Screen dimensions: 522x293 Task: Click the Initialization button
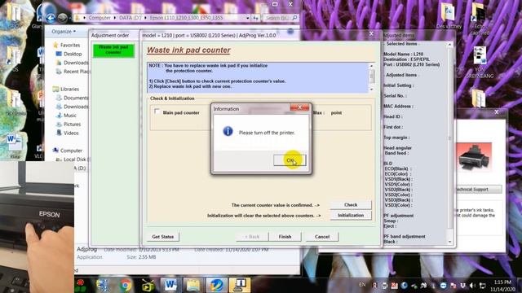point(351,215)
